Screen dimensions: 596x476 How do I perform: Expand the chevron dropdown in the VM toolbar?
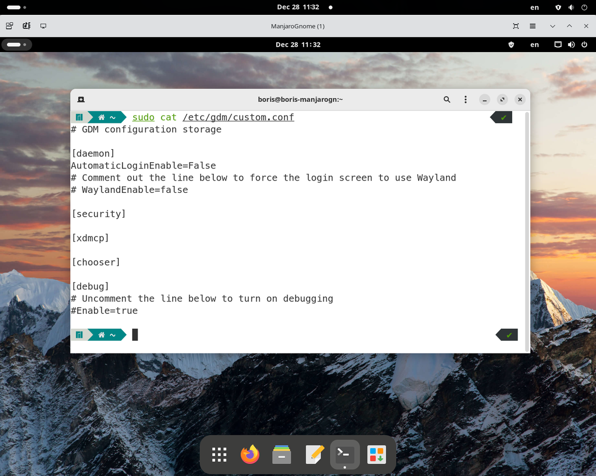coord(552,26)
